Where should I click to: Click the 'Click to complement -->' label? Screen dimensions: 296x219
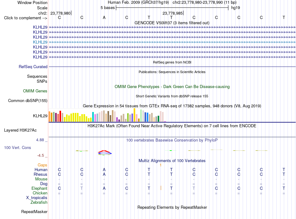tap(26, 18)
